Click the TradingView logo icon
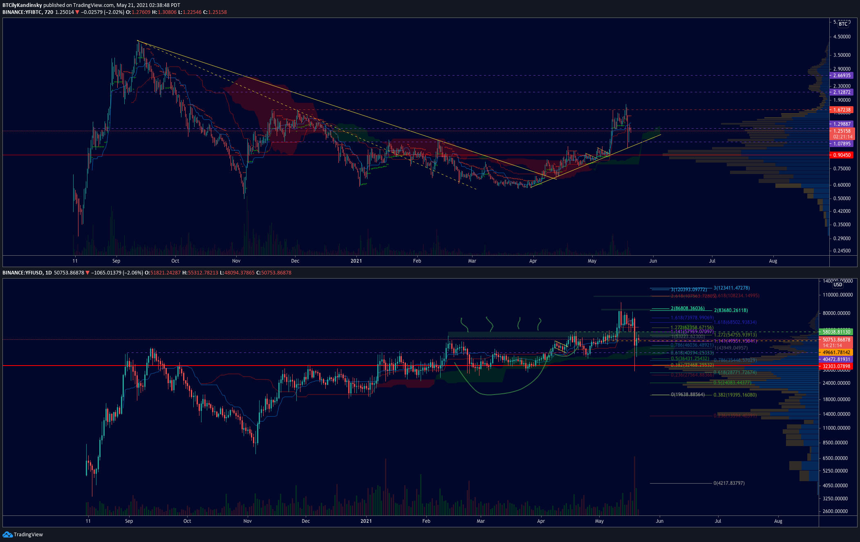 pyautogui.click(x=7, y=534)
